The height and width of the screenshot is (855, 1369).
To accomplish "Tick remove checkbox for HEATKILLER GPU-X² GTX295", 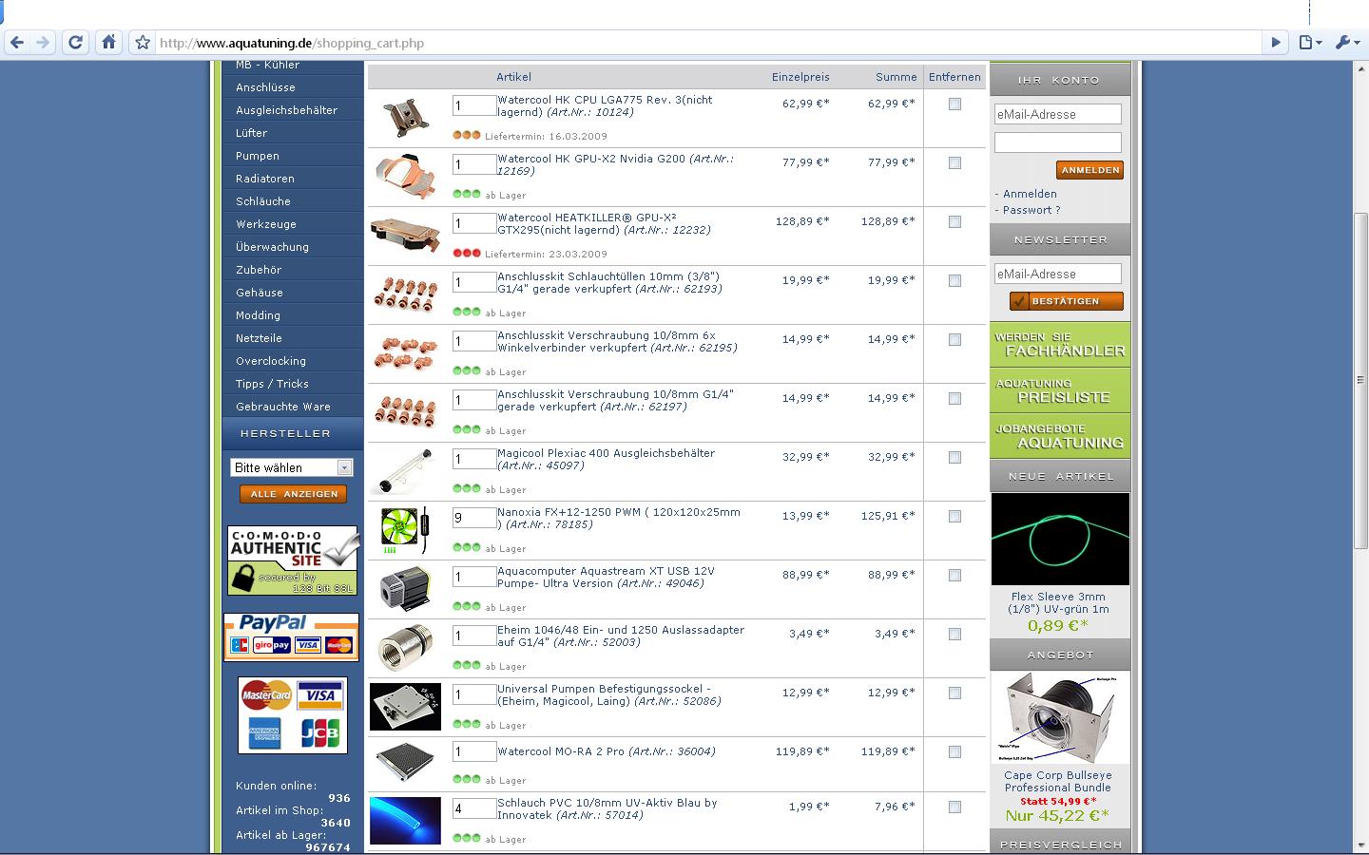I will pyautogui.click(x=954, y=222).
